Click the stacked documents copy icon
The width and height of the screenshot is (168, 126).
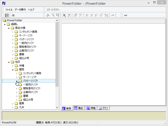click(75, 15)
